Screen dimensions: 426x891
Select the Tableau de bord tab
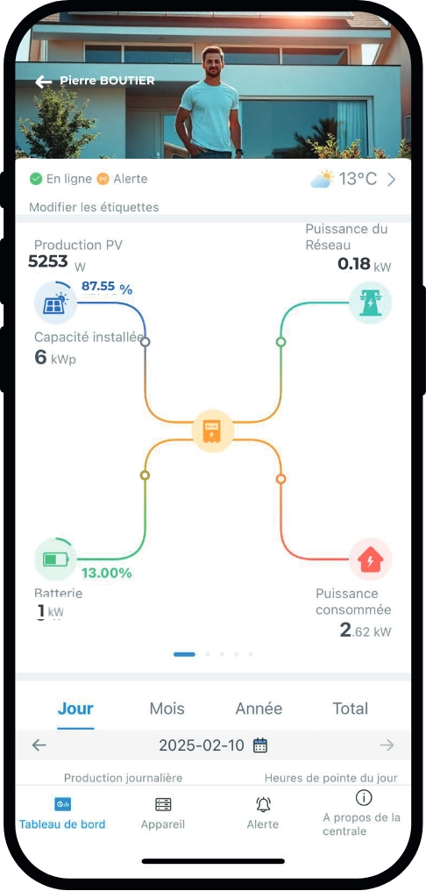(62, 814)
